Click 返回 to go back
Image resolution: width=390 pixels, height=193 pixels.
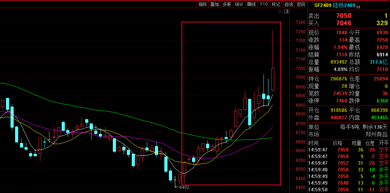[x=301, y=4]
